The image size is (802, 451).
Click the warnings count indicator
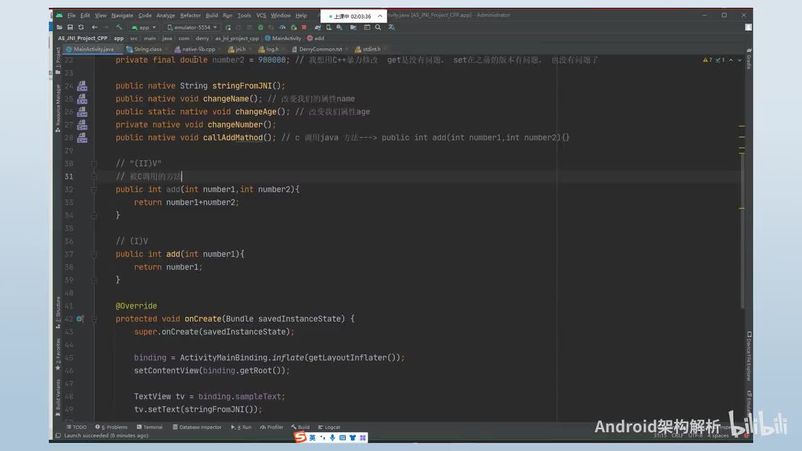click(708, 60)
